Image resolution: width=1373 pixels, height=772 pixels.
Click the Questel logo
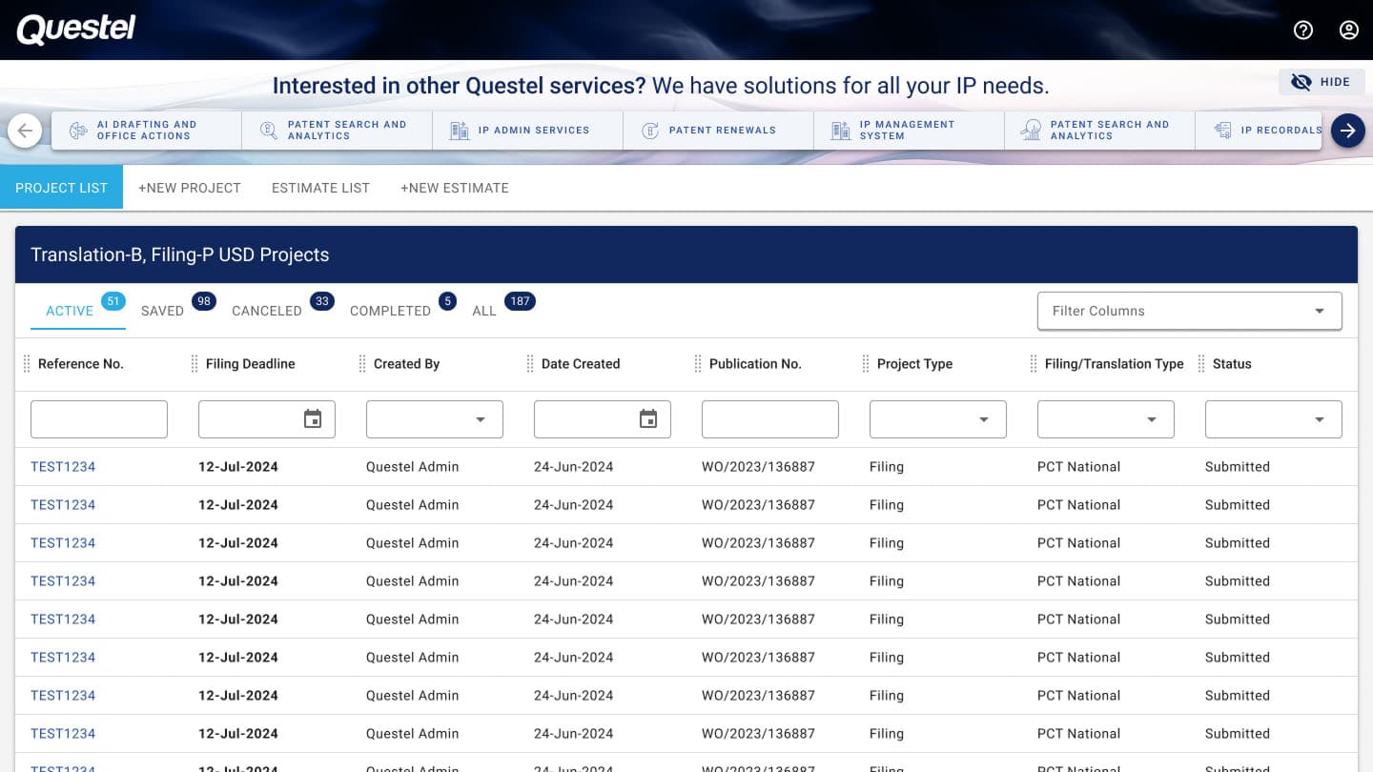(x=76, y=30)
